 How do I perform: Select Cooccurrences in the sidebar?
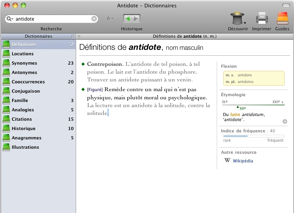click(x=28, y=82)
